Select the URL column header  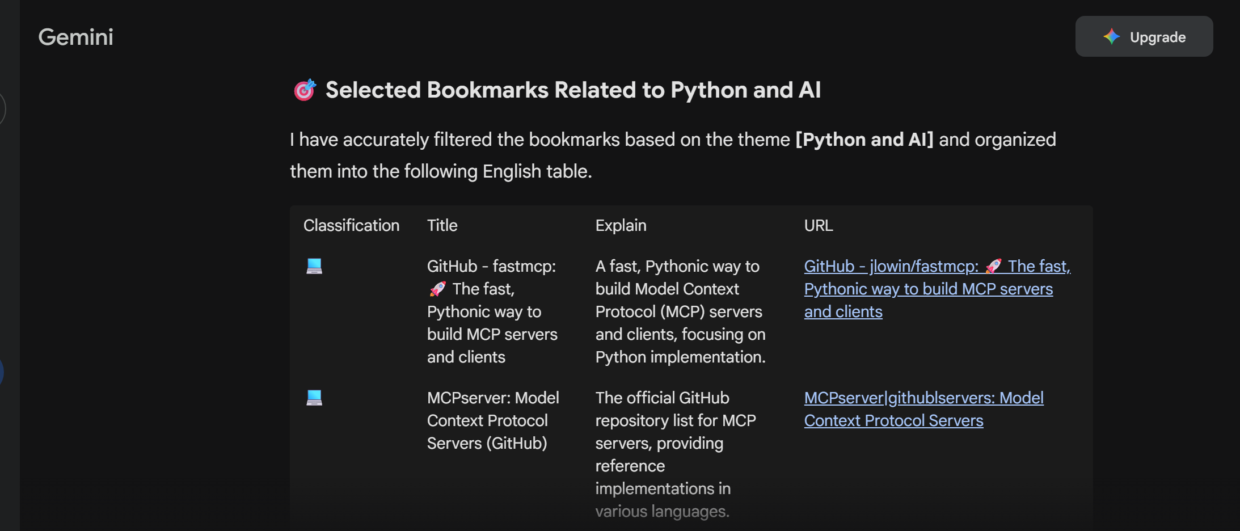[x=820, y=225]
